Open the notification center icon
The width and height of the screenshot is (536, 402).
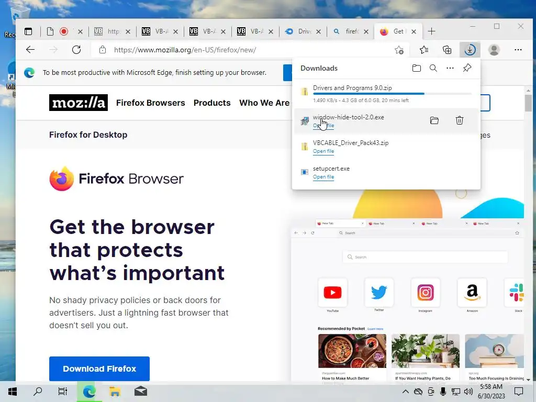(x=519, y=392)
